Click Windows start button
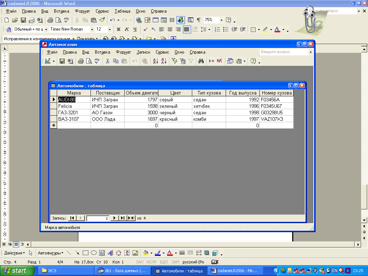 click(x=17, y=271)
